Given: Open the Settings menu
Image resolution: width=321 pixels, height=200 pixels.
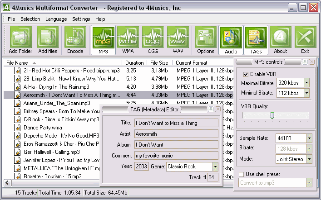Looking at the screenshot, I should click(x=81, y=19).
